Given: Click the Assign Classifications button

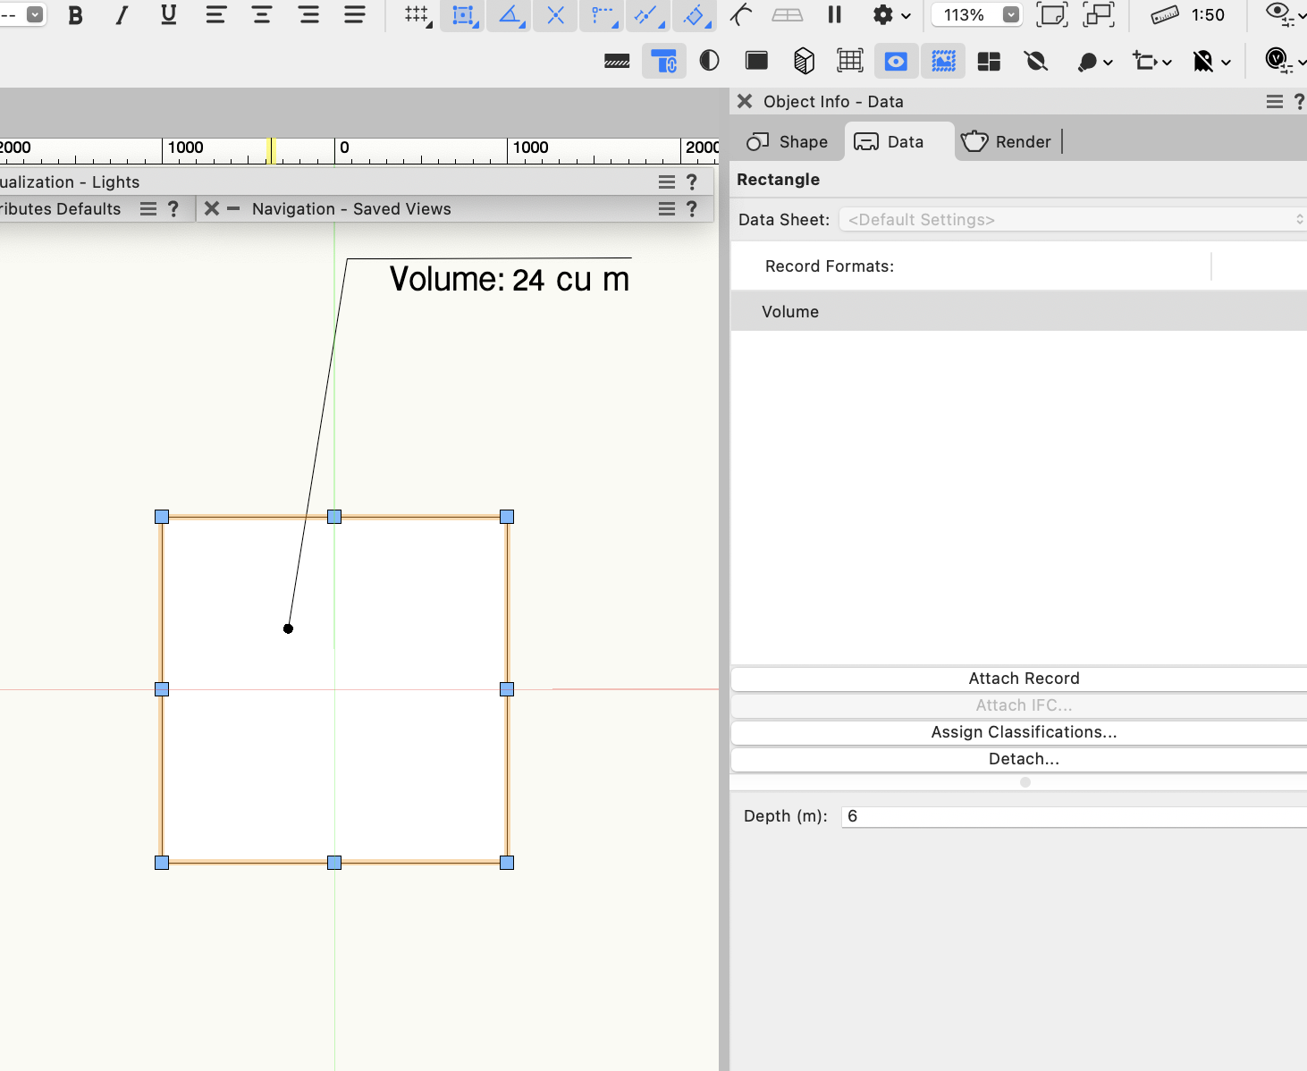Looking at the screenshot, I should pyautogui.click(x=1023, y=732).
